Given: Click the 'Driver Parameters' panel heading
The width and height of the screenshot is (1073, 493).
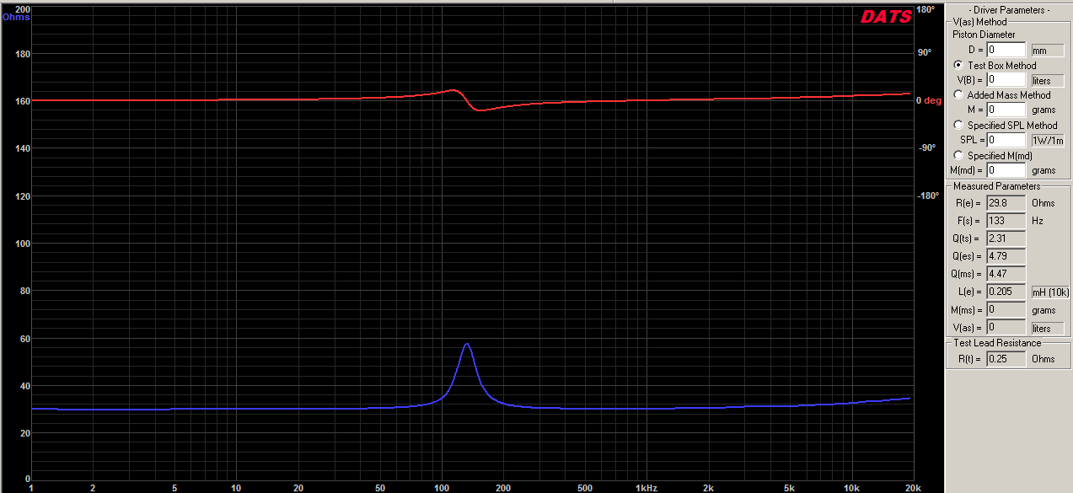Looking at the screenshot, I should coord(1009,10).
